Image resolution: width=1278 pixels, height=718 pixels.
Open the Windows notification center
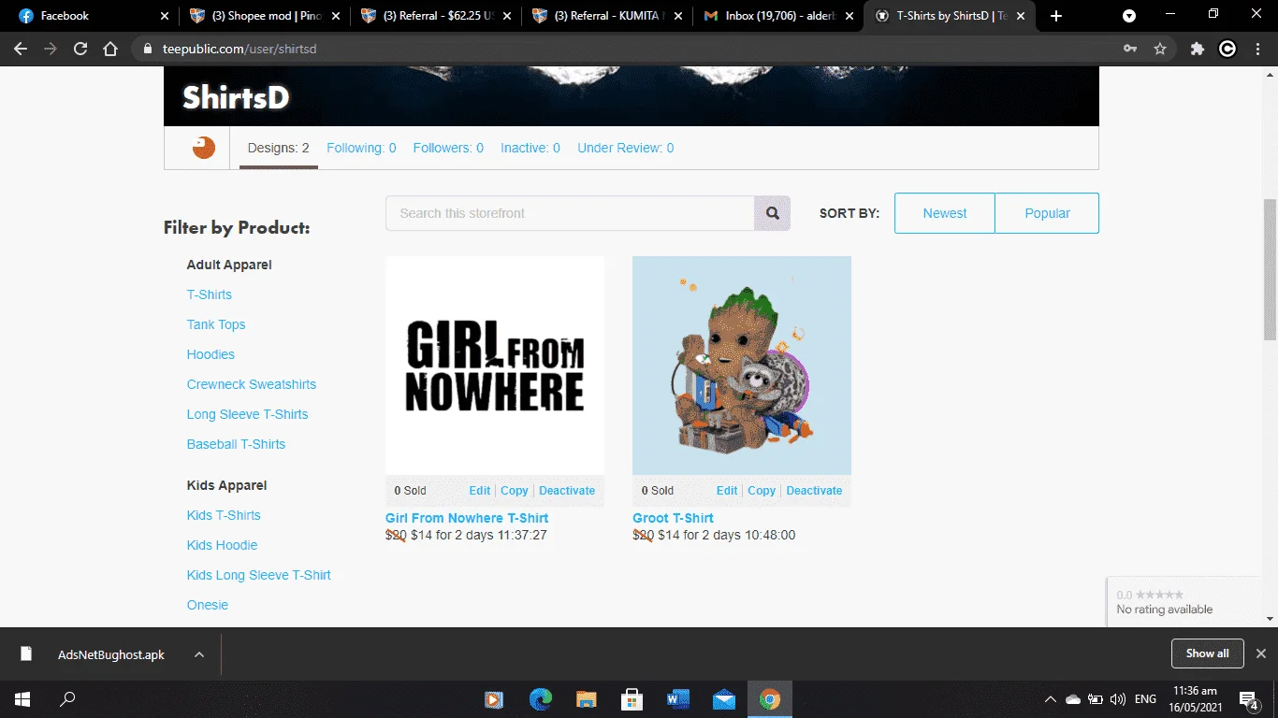1249,699
